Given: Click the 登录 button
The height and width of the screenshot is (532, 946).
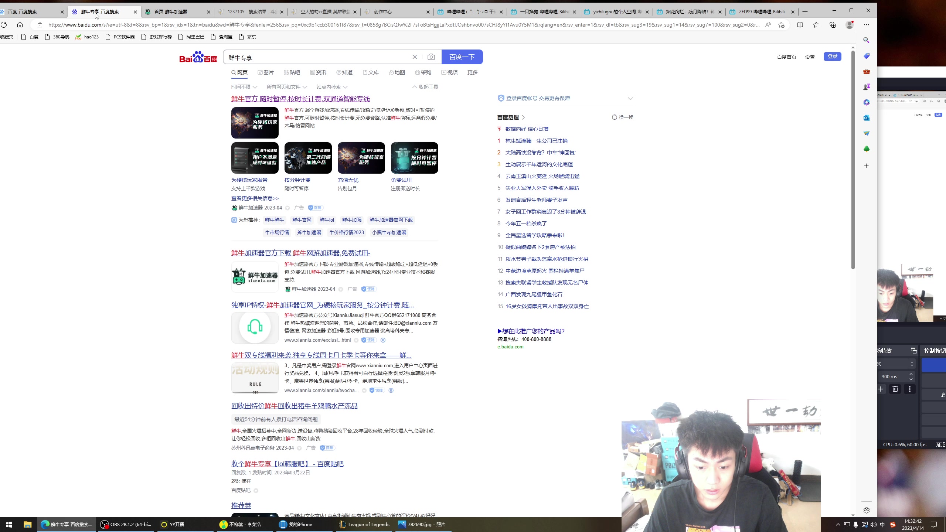Looking at the screenshot, I should point(832,56).
